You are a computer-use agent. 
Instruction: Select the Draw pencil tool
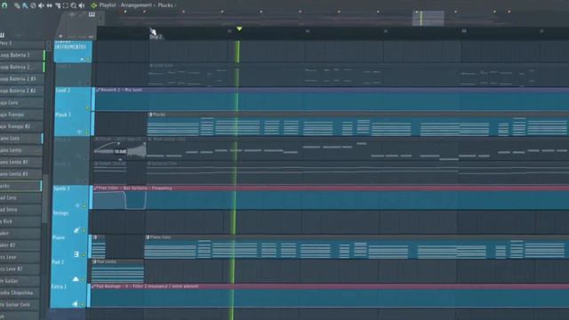17,5
